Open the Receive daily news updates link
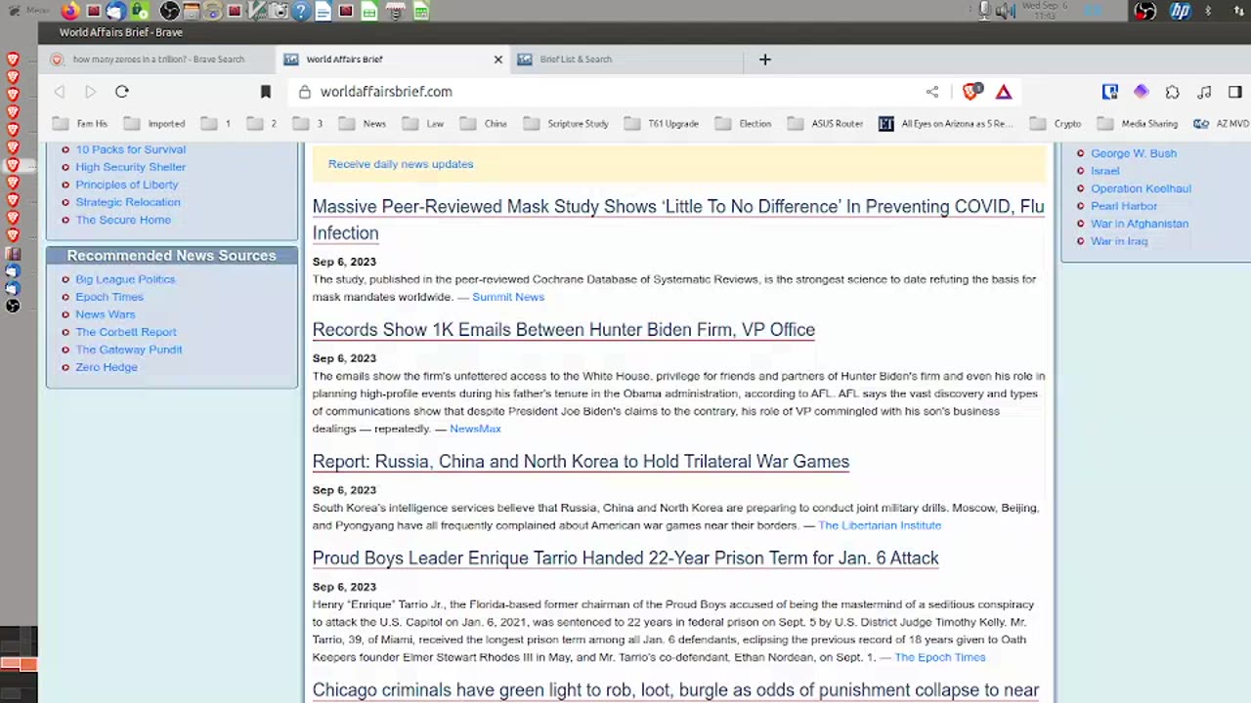The image size is (1251, 703). [x=401, y=164]
